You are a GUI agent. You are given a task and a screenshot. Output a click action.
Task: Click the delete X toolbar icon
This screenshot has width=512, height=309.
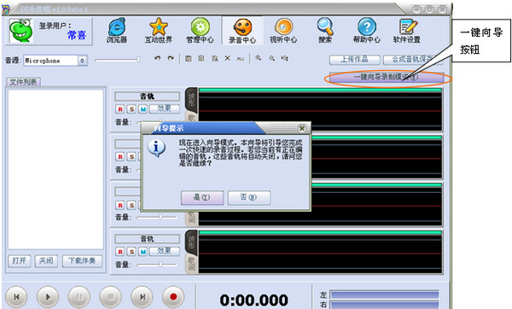pos(227,58)
